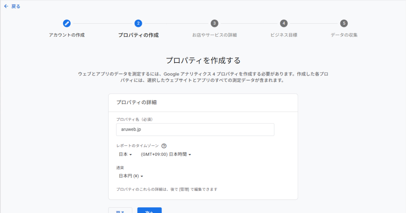
Task: Click the step 4 circle icon
Action: [x=284, y=23]
